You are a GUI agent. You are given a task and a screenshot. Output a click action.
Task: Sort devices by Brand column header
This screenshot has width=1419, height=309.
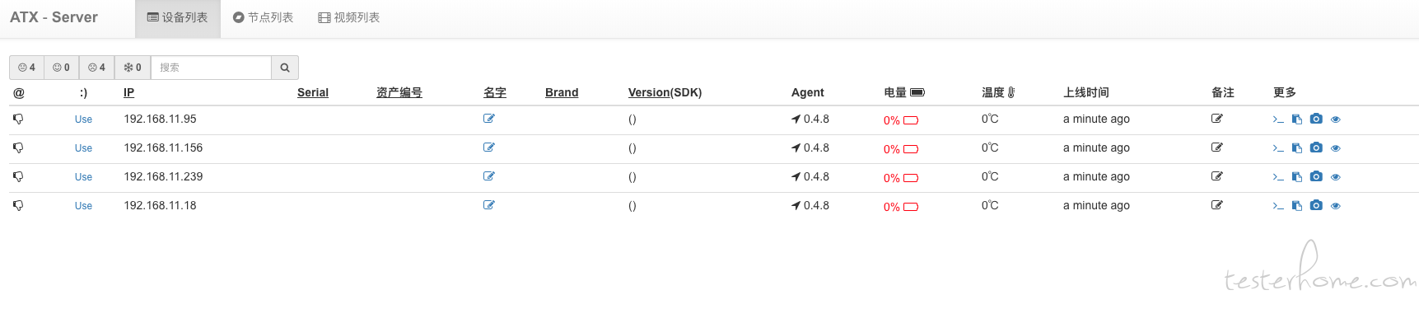coord(562,92)
